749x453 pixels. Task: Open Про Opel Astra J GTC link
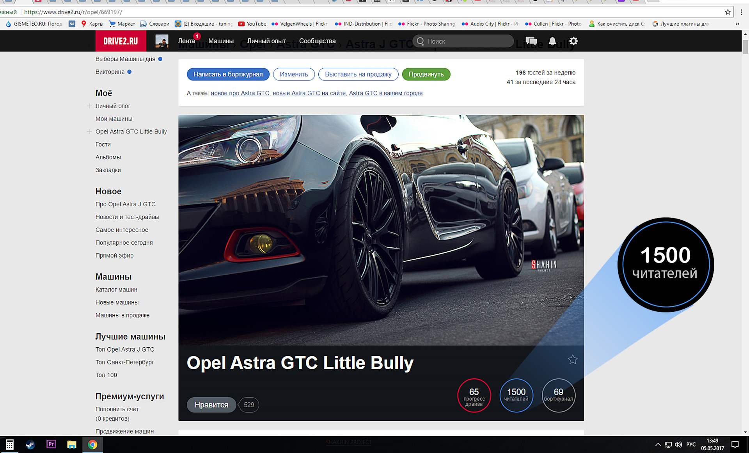point(126,204)
